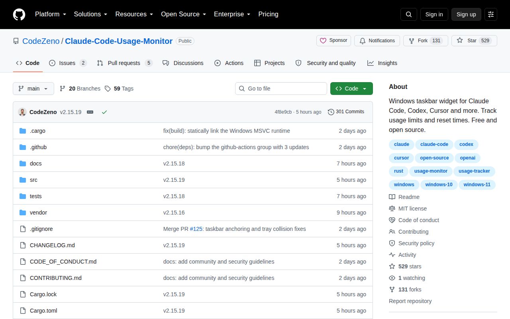Open the Notifications bell button
Image resolution: width=510 pixels, height=319 pixels.
377,41
